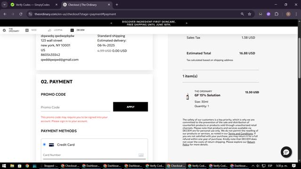Show previous announcement banner message
The image size is (301, 169).
click(x=111, y=23)
